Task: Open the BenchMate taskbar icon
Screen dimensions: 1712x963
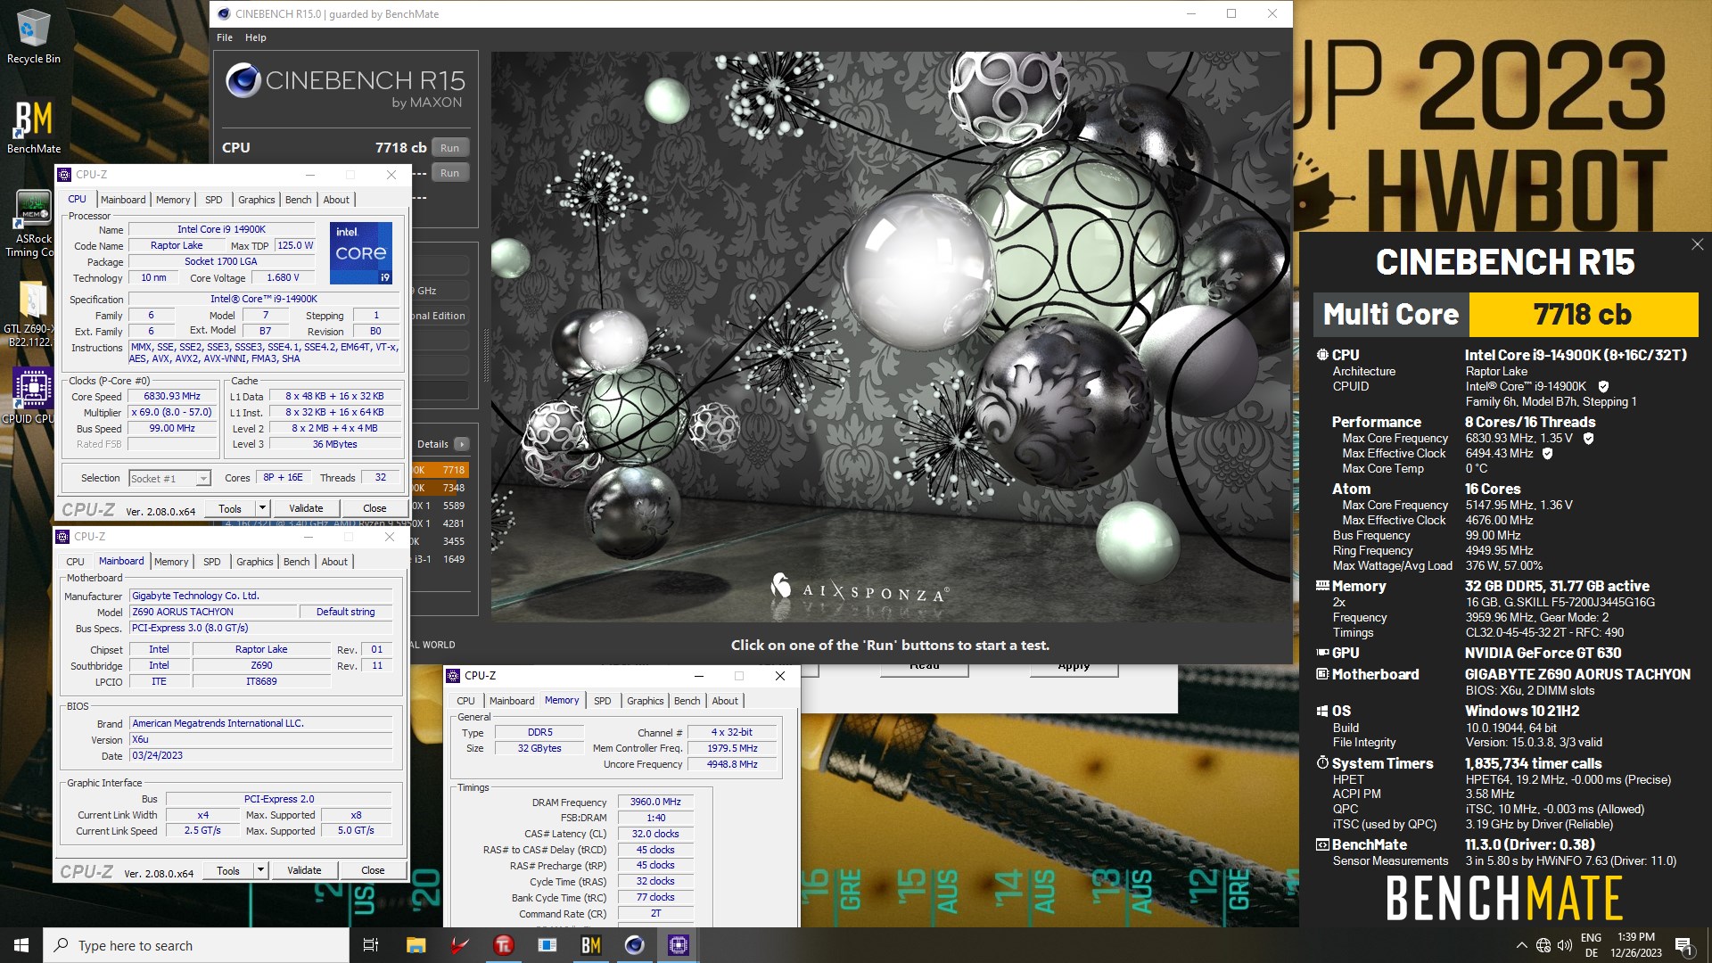Action: click(x=590, y=945)
